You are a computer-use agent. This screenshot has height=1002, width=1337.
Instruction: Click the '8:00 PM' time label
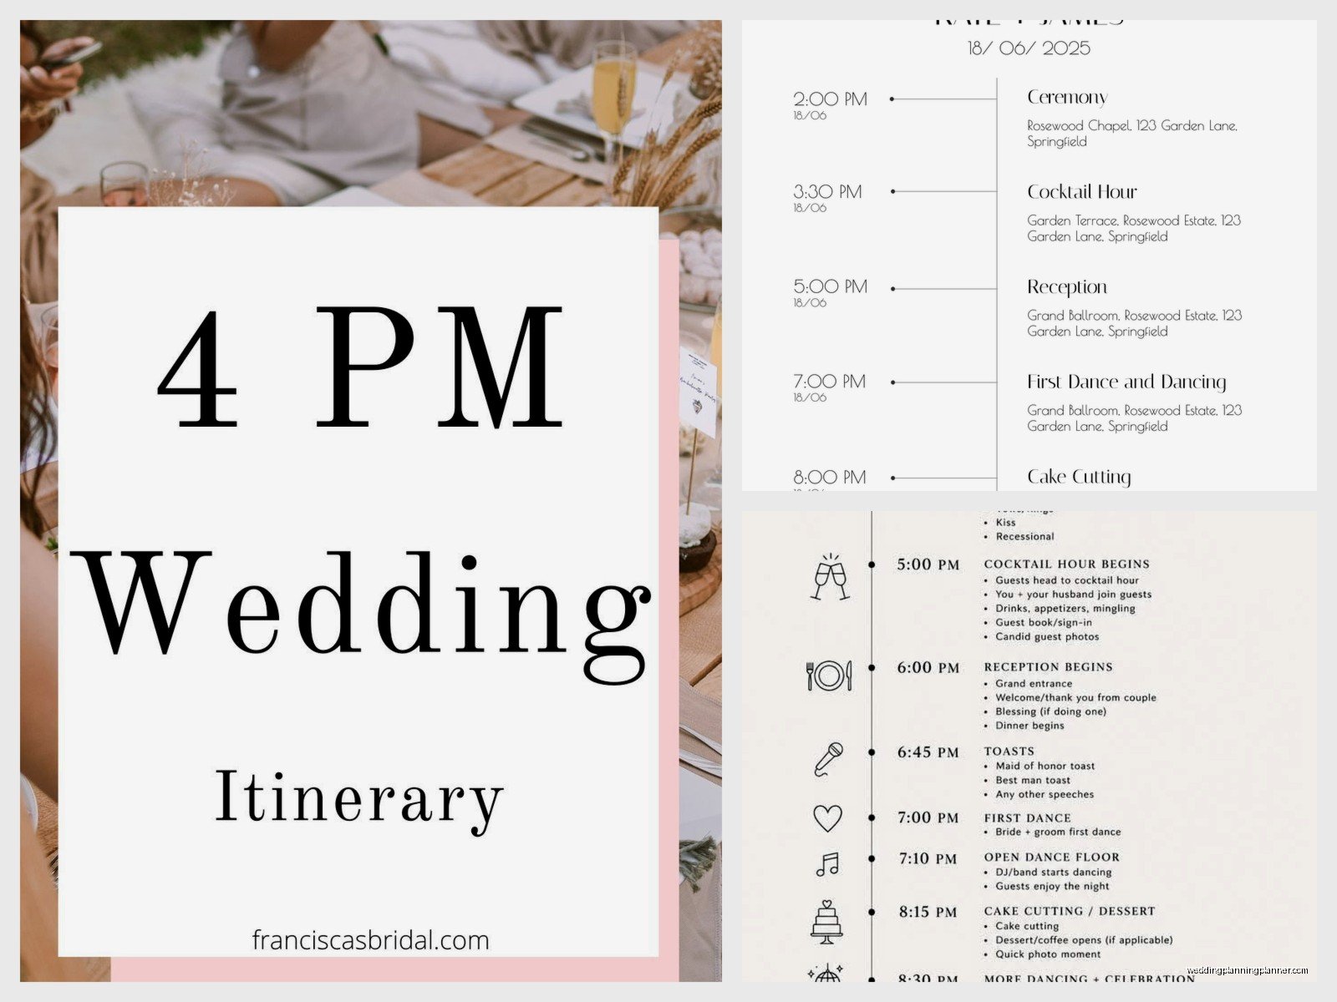(830, 478)
